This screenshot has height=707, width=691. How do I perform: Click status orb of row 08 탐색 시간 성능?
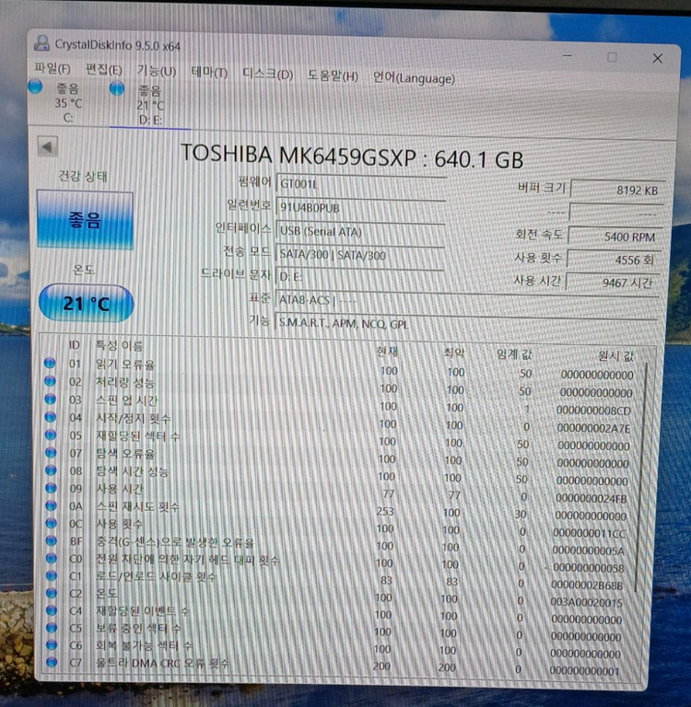[x=51, y=470]
